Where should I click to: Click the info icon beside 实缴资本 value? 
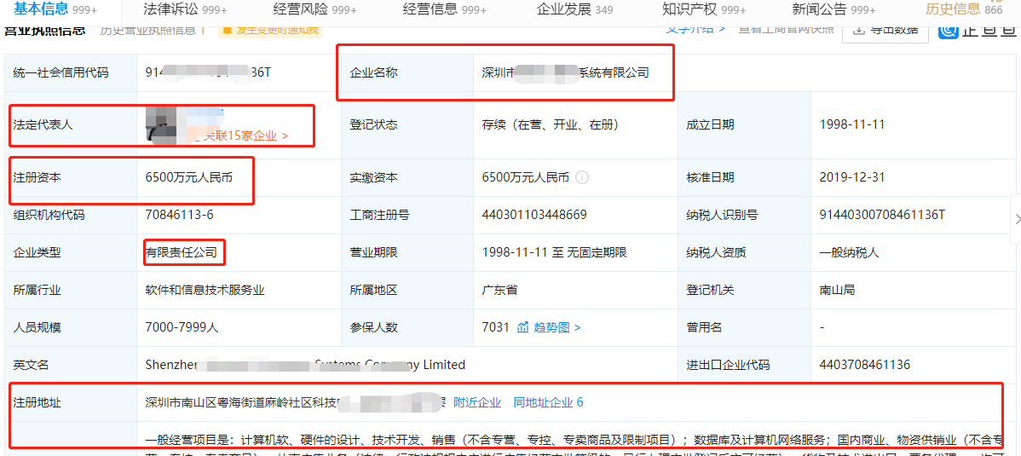[x=583, y=177]
